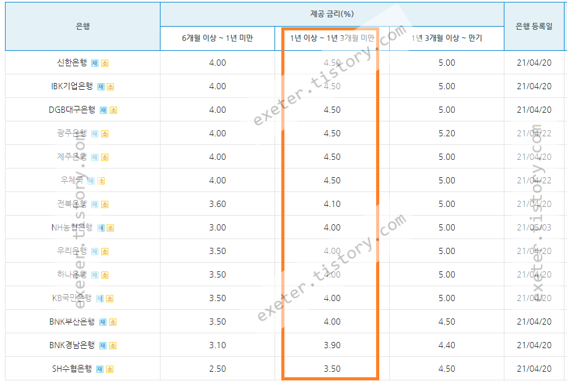The width and height of the screenshot is (567, 381).
Task: Click the blue 재 icon beside 신한은행
Action: click(94, 63)
